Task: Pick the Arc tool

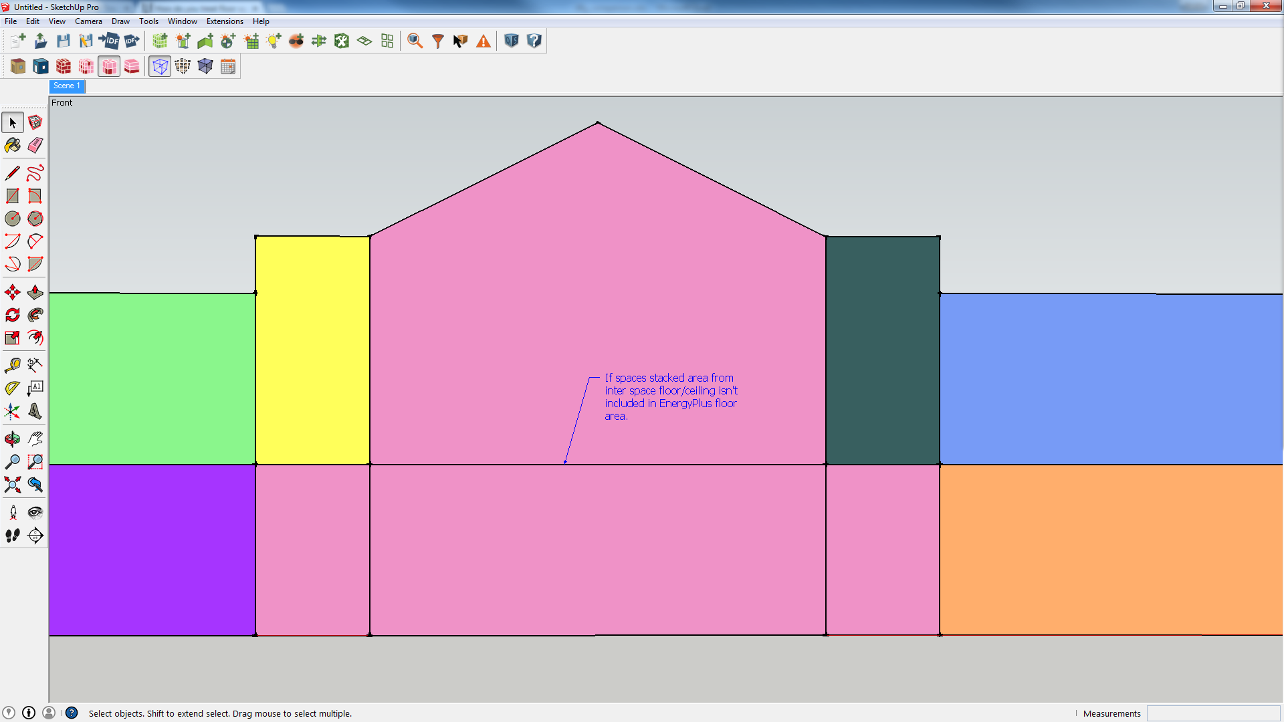Action: 13,241
